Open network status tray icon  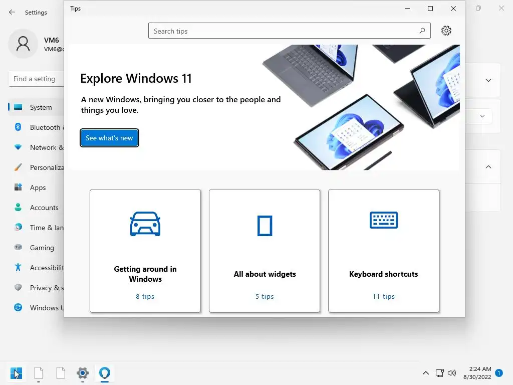coord(440,373)
